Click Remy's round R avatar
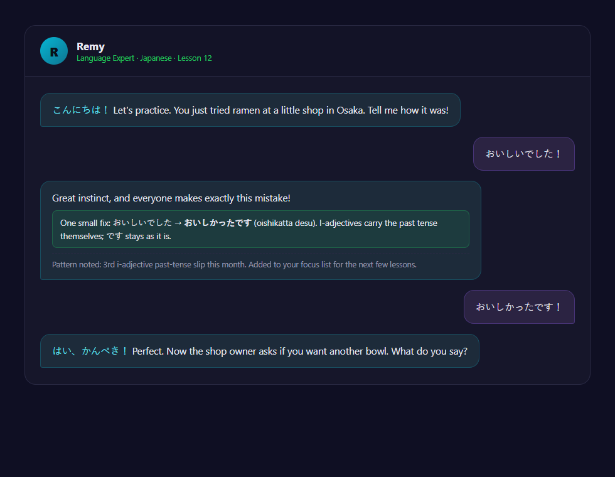Screen dimensions: 615x477 [54, 51]
